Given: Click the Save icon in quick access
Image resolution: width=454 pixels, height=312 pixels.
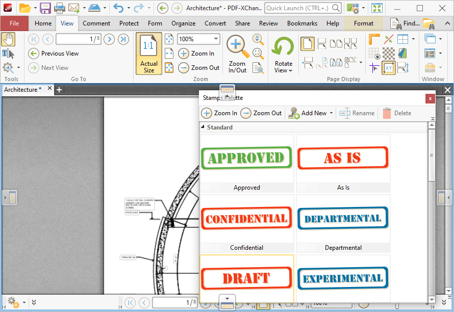Looking at the screenshot, I should point(45,8).
